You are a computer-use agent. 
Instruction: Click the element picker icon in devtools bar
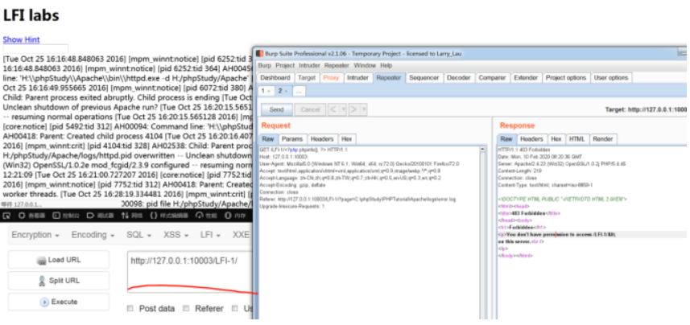[6, 216]
